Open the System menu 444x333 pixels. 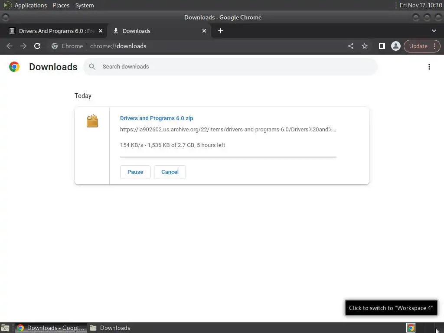(x=85, y=5)
